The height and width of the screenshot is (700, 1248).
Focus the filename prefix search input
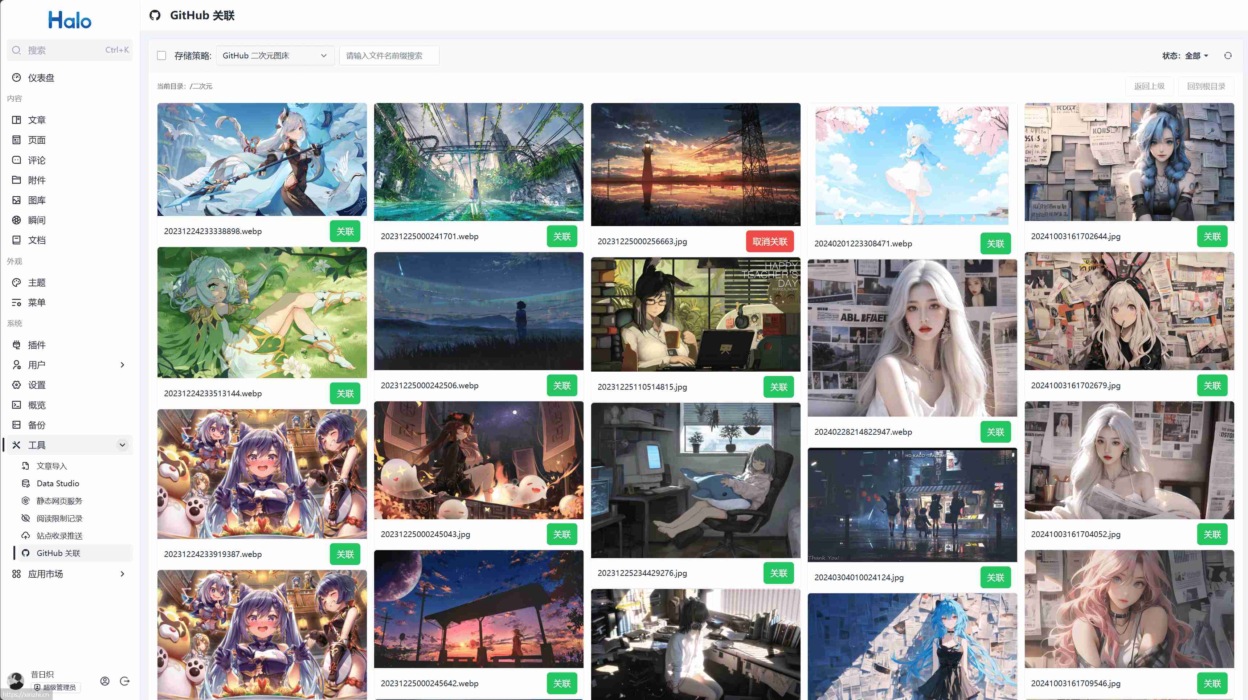pos(389,56)
